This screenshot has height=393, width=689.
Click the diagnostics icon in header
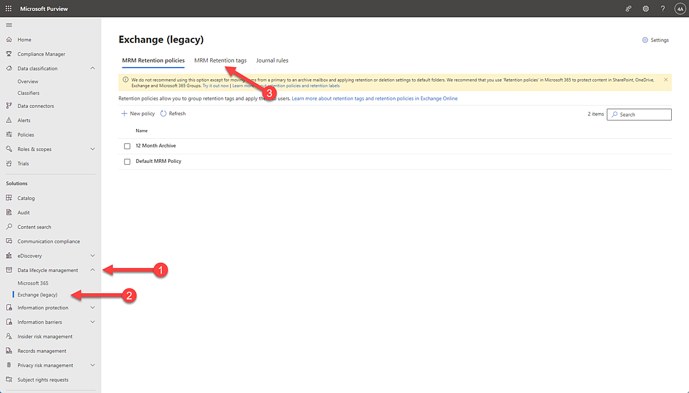(x=629, y=9)
